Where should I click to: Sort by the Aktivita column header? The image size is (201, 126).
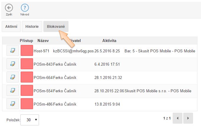[x=109, y=41]
